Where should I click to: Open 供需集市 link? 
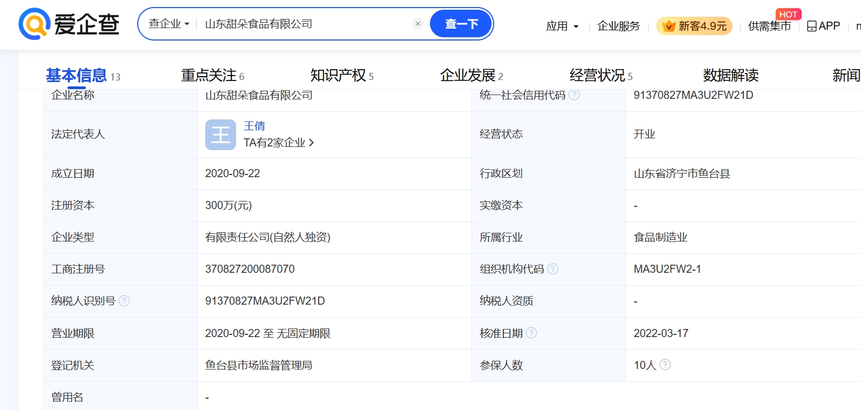pyautogui.click(x=769, y=26)
